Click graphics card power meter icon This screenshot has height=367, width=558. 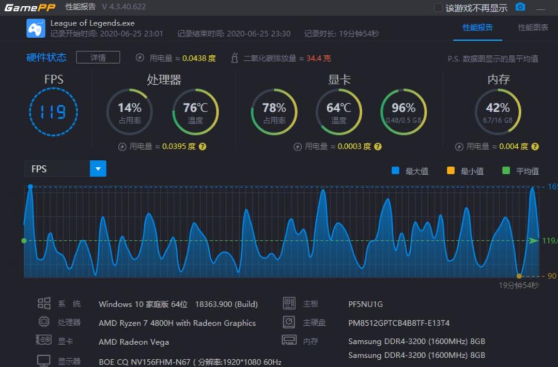click(x=298, y=147)
